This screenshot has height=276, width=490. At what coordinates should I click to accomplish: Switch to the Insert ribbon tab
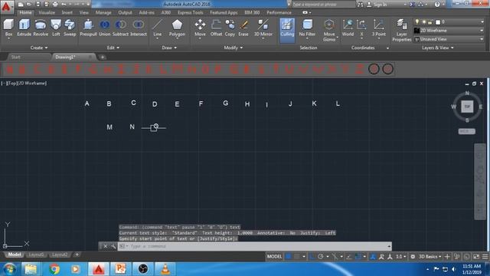point(67,12)
